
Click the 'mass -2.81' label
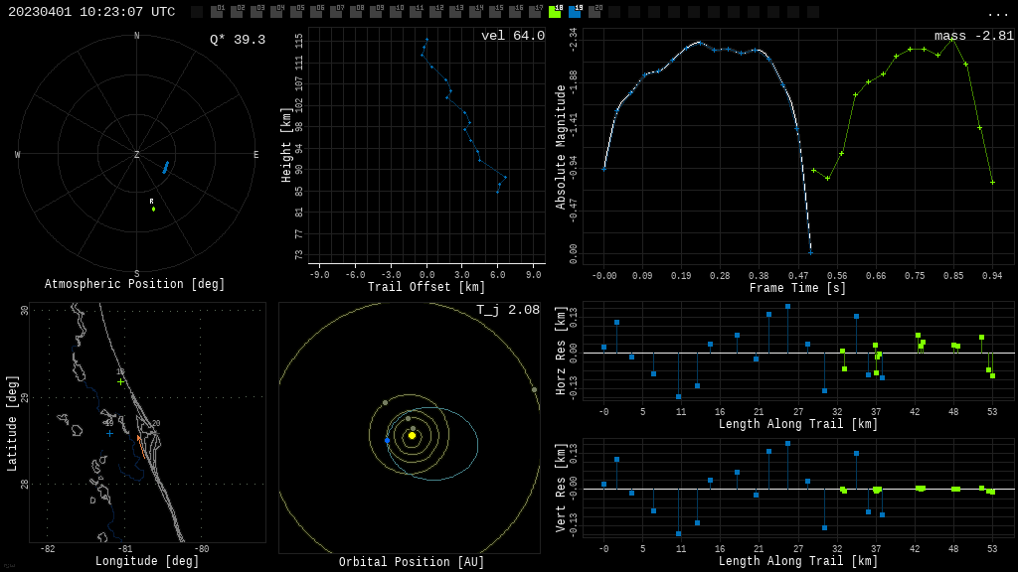(973, 37)
